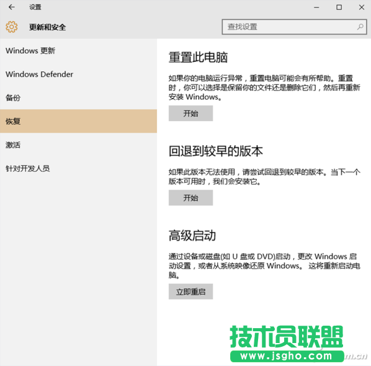The height and width of the screenshot is (366, 371).
Task: Open the Windows Defender section
Action: click(x=78, y=74)
